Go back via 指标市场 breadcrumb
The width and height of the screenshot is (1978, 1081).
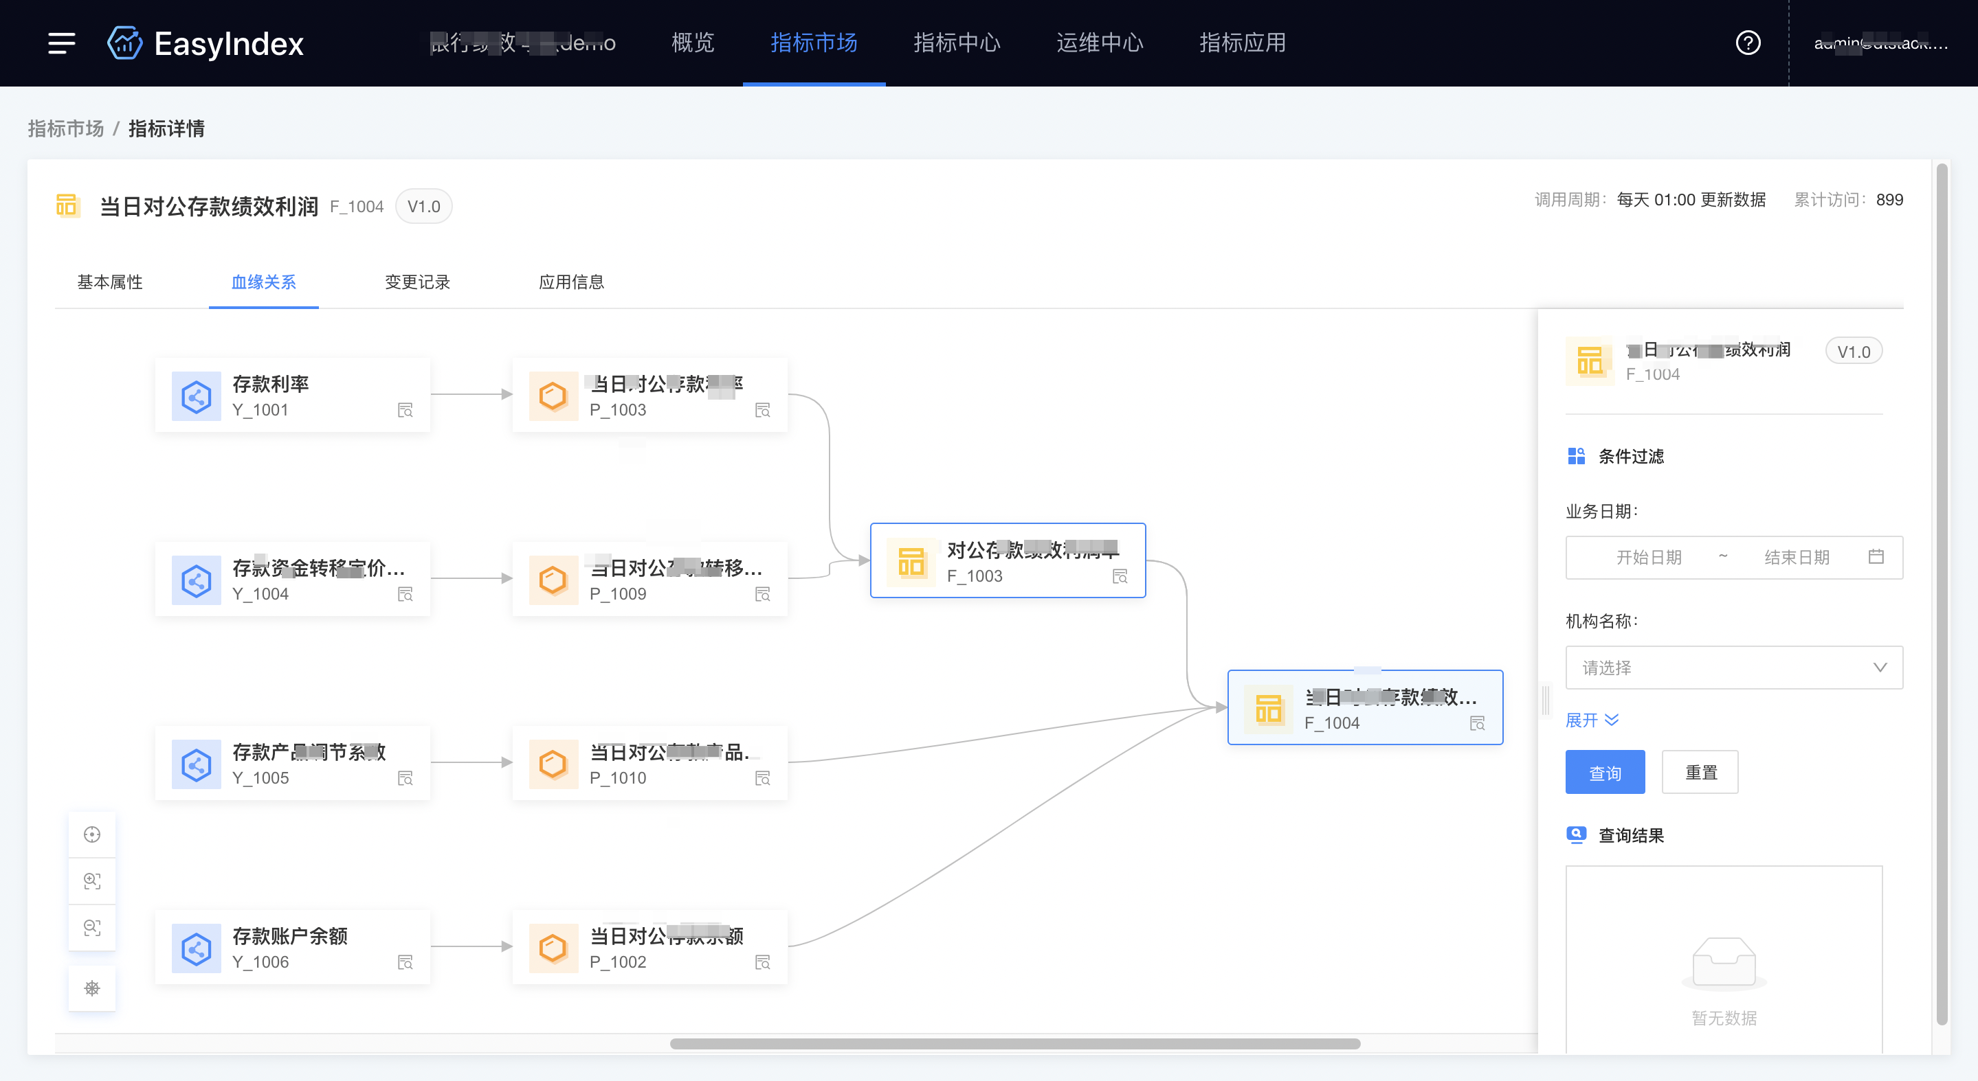pos(66,129)
